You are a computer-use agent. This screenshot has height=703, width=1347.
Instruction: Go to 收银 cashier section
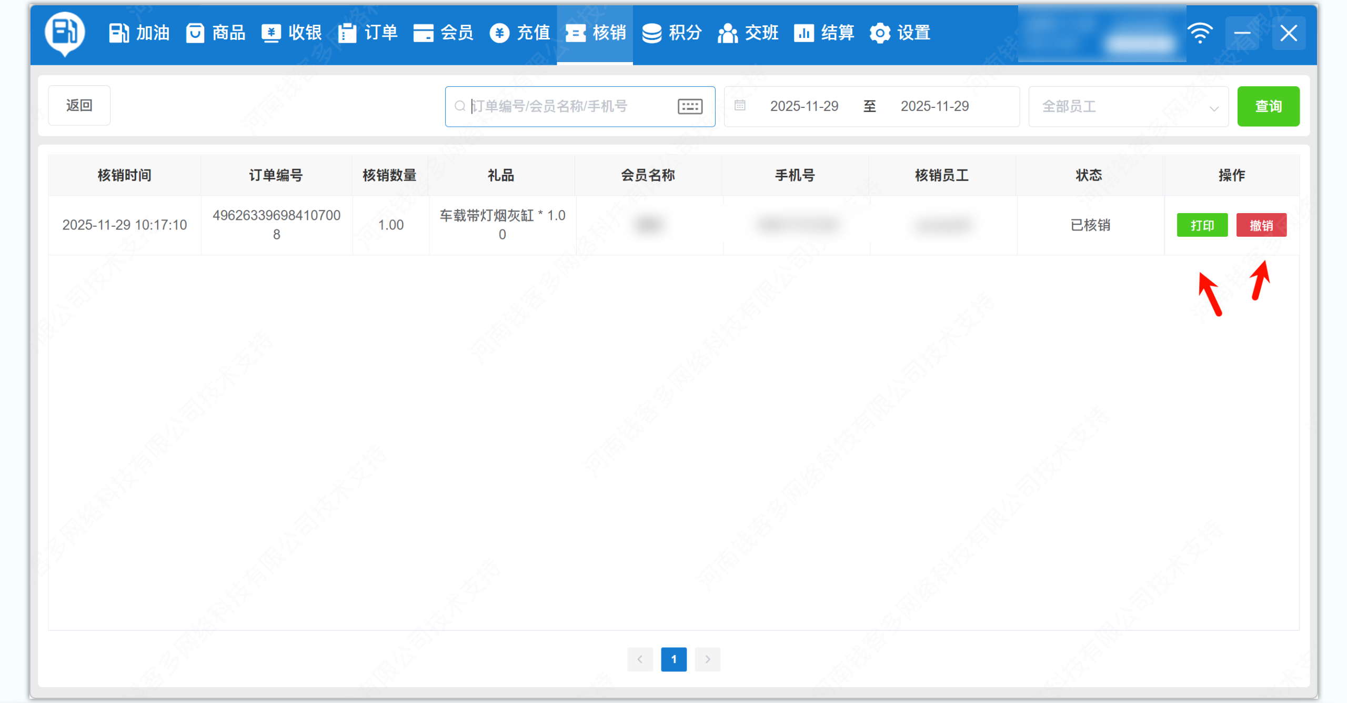(291, 33)
